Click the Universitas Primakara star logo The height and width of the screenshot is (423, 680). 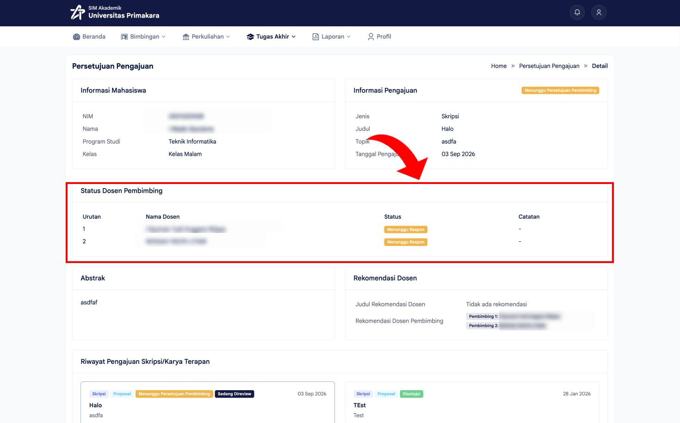pos(77,12)
